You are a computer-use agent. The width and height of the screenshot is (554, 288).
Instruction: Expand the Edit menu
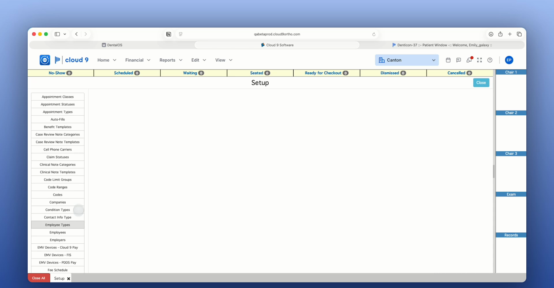[x=199, y=60]
